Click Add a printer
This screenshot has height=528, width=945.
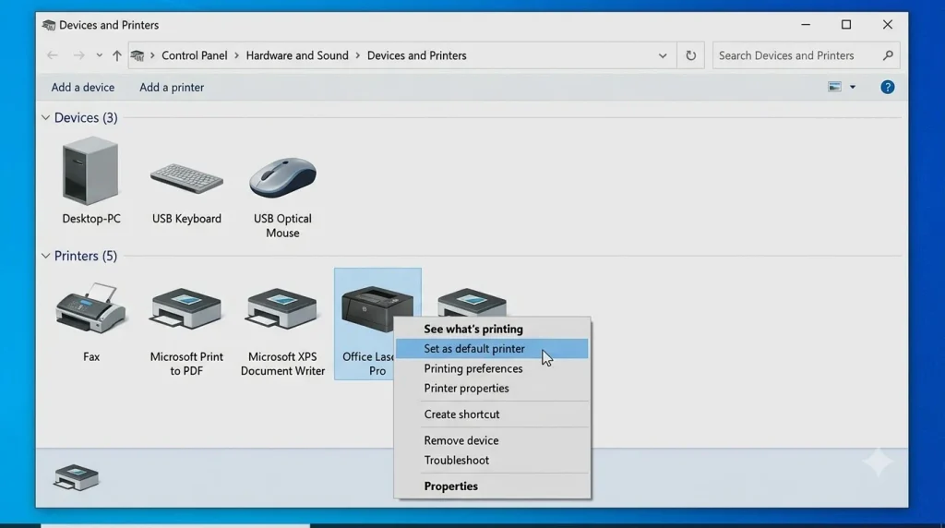click(x=172, y=88)
